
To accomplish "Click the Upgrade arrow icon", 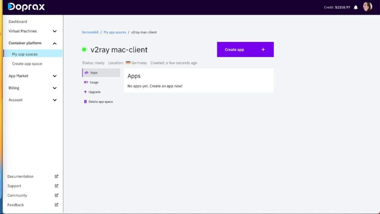I will (85, 92).
